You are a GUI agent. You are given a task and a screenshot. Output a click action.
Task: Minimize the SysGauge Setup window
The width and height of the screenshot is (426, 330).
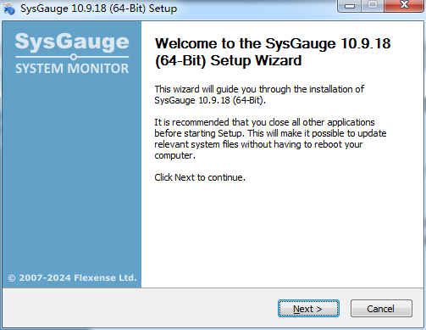click(x=349, y=6)
